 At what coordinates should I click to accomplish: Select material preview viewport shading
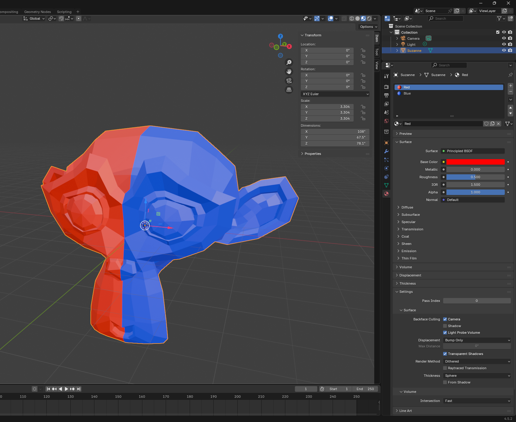[363, 18]
